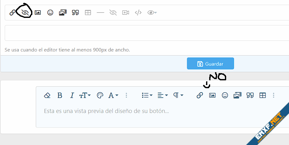
Task: Open the text color palette
Action: [100, 95]
